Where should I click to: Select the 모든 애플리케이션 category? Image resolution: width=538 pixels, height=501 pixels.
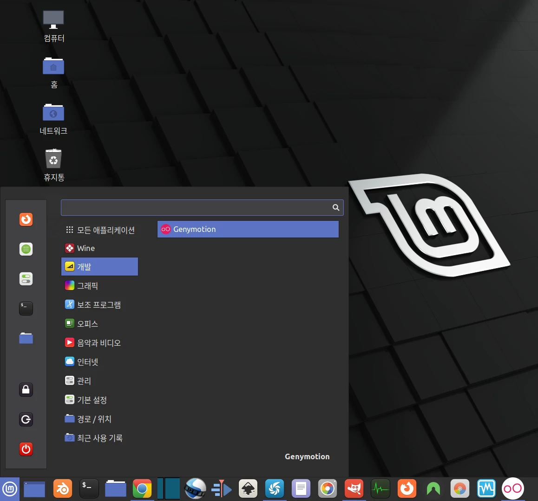click(x=99, y=230)
